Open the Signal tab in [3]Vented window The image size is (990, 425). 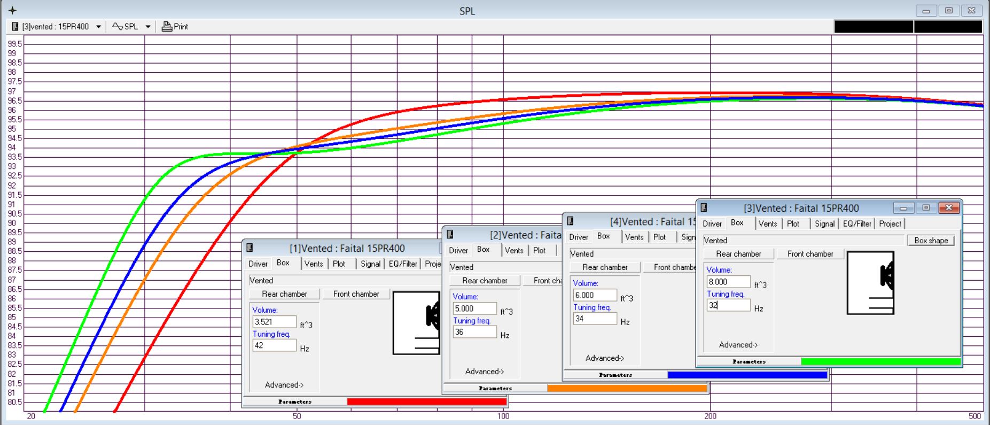[x=824, y=224]
